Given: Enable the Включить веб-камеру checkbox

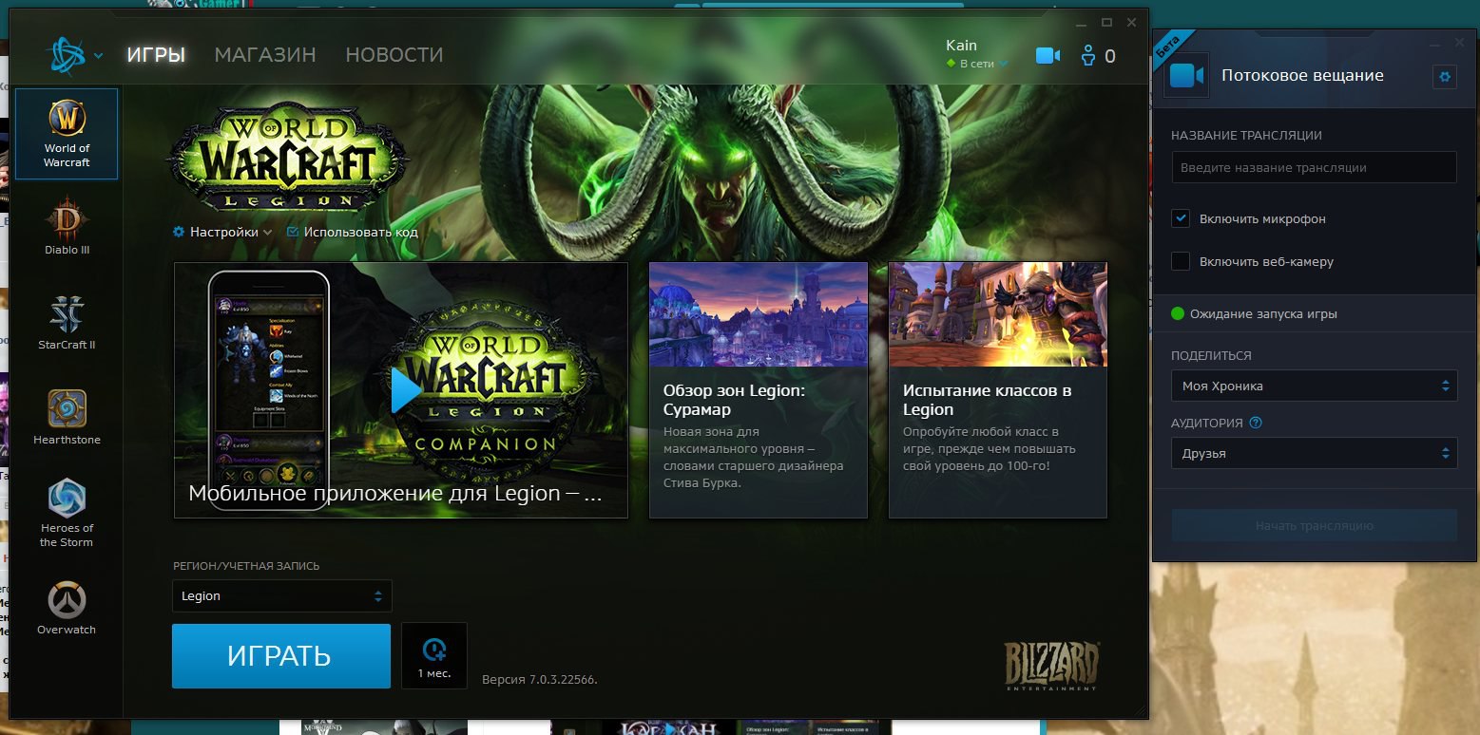Looking at the screenshot, I should pyautogui.click(x=1181, y=261).
